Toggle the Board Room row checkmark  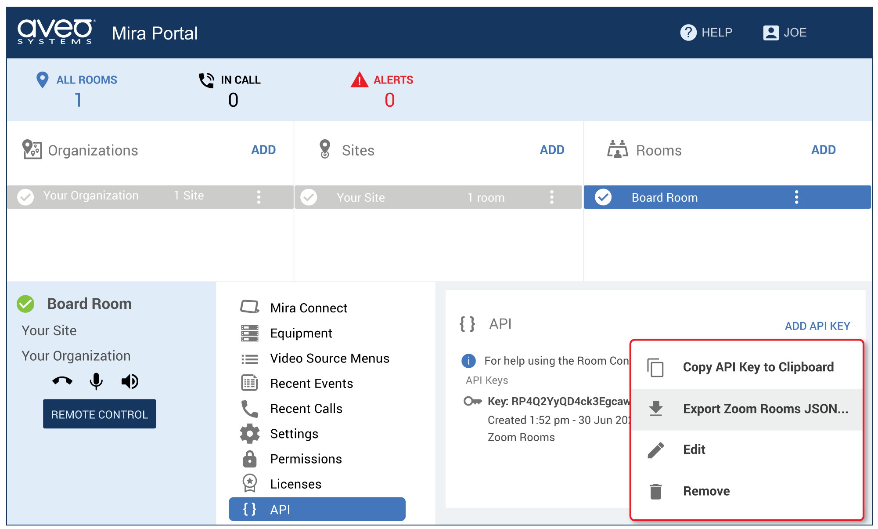[603, 197]
